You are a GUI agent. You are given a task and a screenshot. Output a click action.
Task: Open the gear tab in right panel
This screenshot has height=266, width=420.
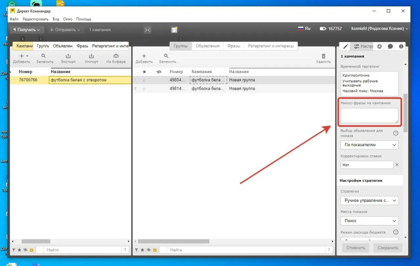(380, 46)
